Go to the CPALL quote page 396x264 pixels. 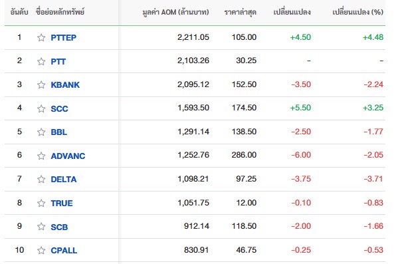(64, 251)
